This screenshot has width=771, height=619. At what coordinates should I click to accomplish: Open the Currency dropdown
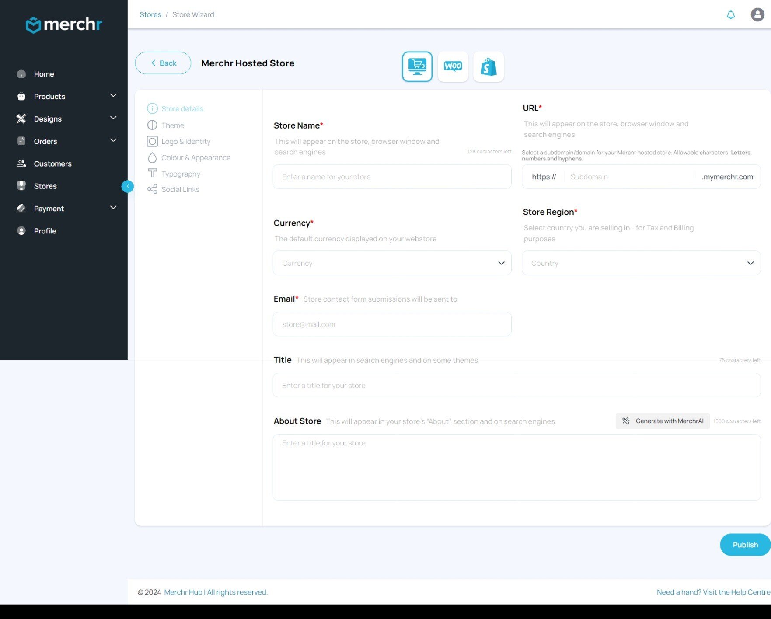click(x=391, y=263)
